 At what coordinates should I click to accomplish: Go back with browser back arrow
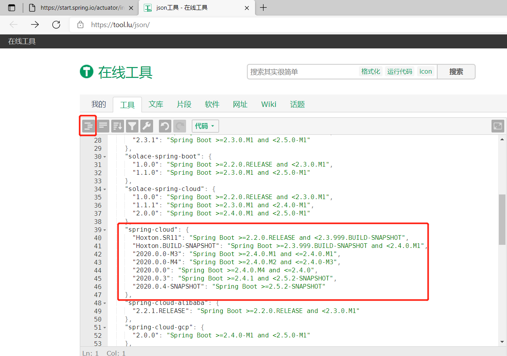(x=14, y=25)
